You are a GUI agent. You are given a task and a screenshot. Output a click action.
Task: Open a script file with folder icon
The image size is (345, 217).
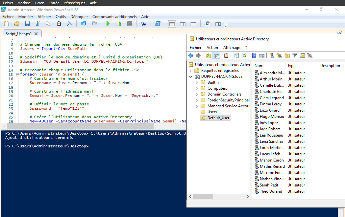pos(17,24)
